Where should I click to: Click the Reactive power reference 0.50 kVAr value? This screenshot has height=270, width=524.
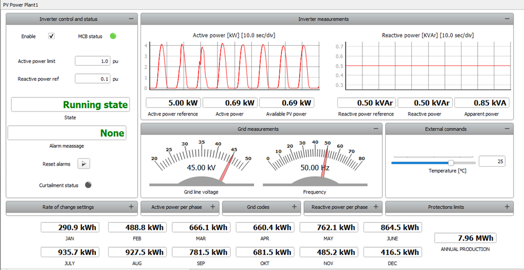367,103
